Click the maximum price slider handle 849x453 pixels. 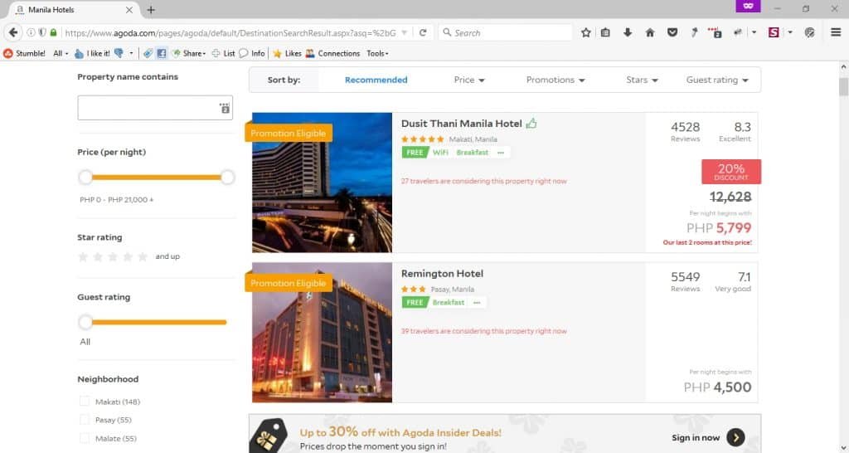click(x=228, y=178)
